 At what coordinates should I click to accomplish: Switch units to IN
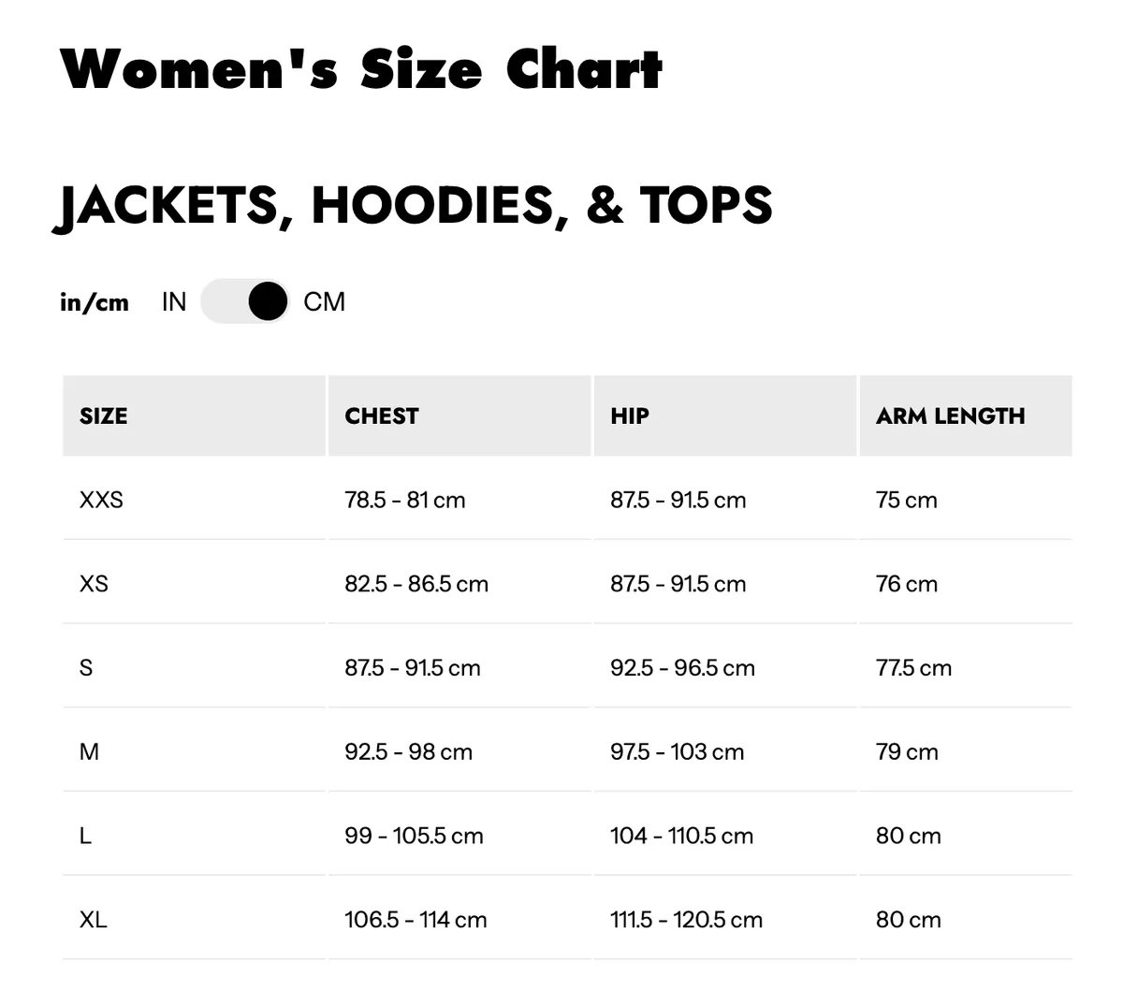(173, 301)
